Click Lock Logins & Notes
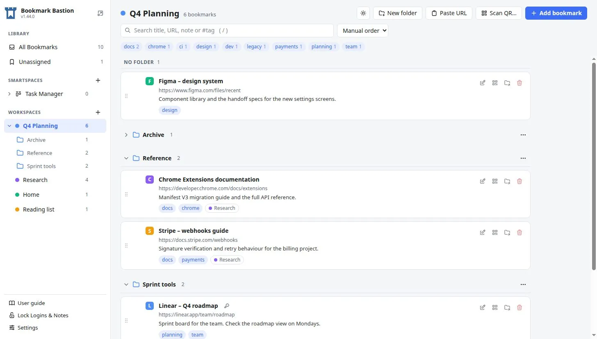Image resolution: width=597 pixels, height=339 pixels. pyautogui.click(x=39, y=316)
